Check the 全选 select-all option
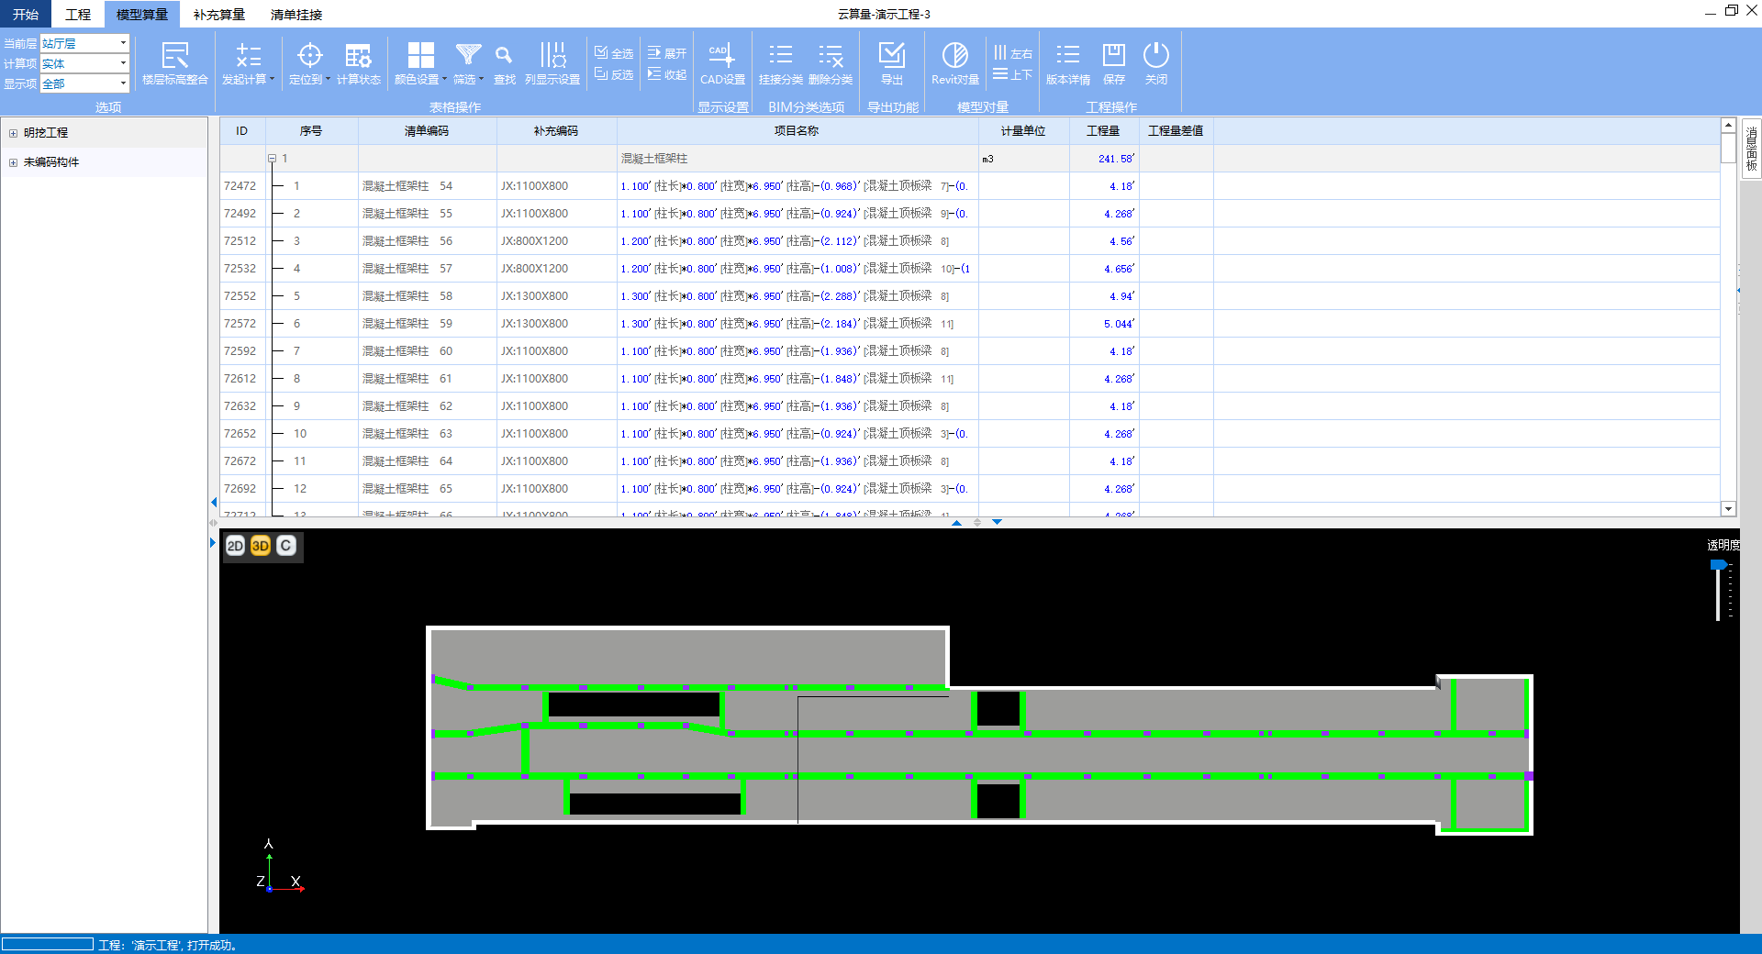 (x=614, y=53)
